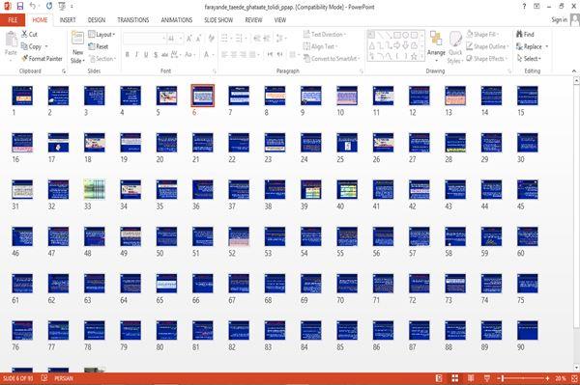Decrease the font size
The width and height of the screenshot is (580, 385).
198,38
